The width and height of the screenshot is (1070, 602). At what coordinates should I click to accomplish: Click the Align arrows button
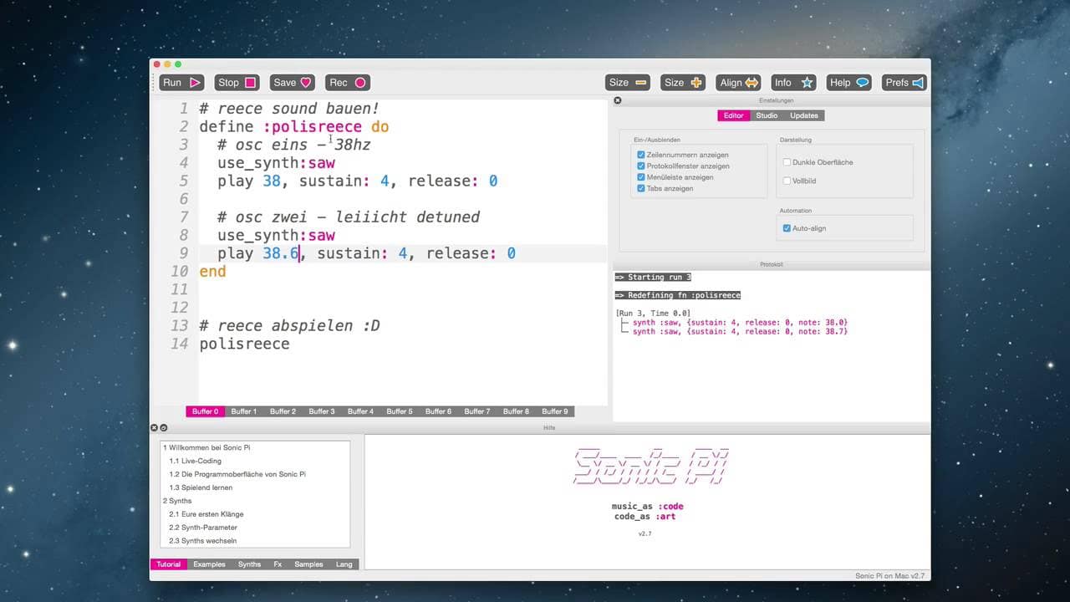pos(738,83)
